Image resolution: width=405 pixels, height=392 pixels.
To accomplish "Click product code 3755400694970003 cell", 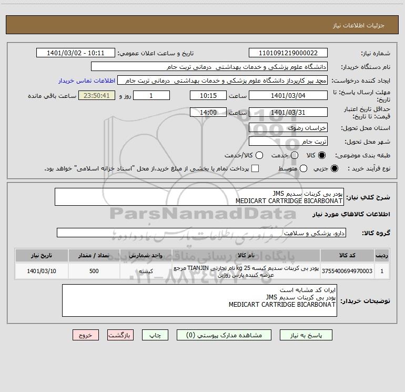I will pos(347,271).
